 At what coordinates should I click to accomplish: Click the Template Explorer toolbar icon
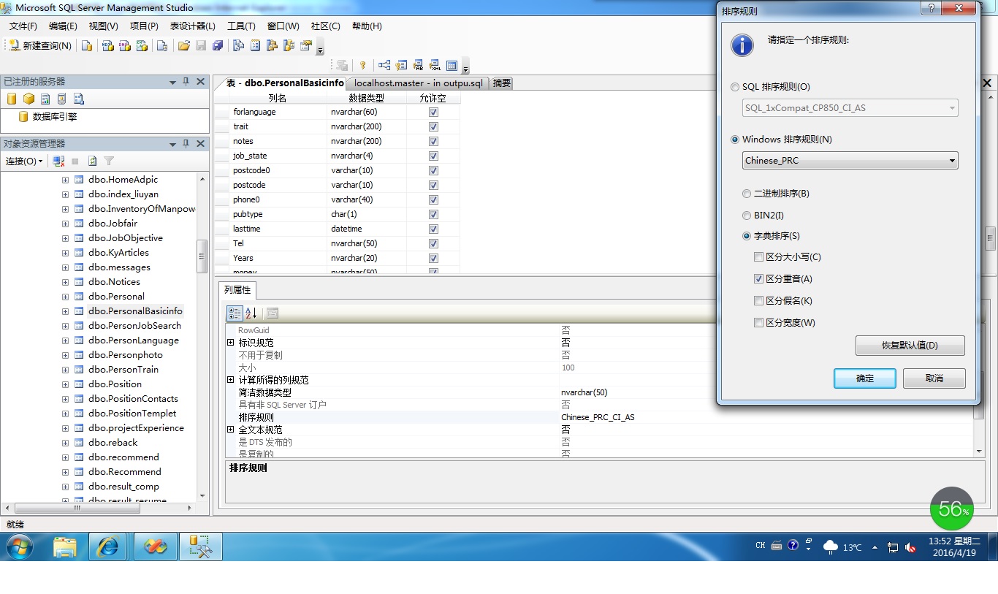[x=289, y=45]
